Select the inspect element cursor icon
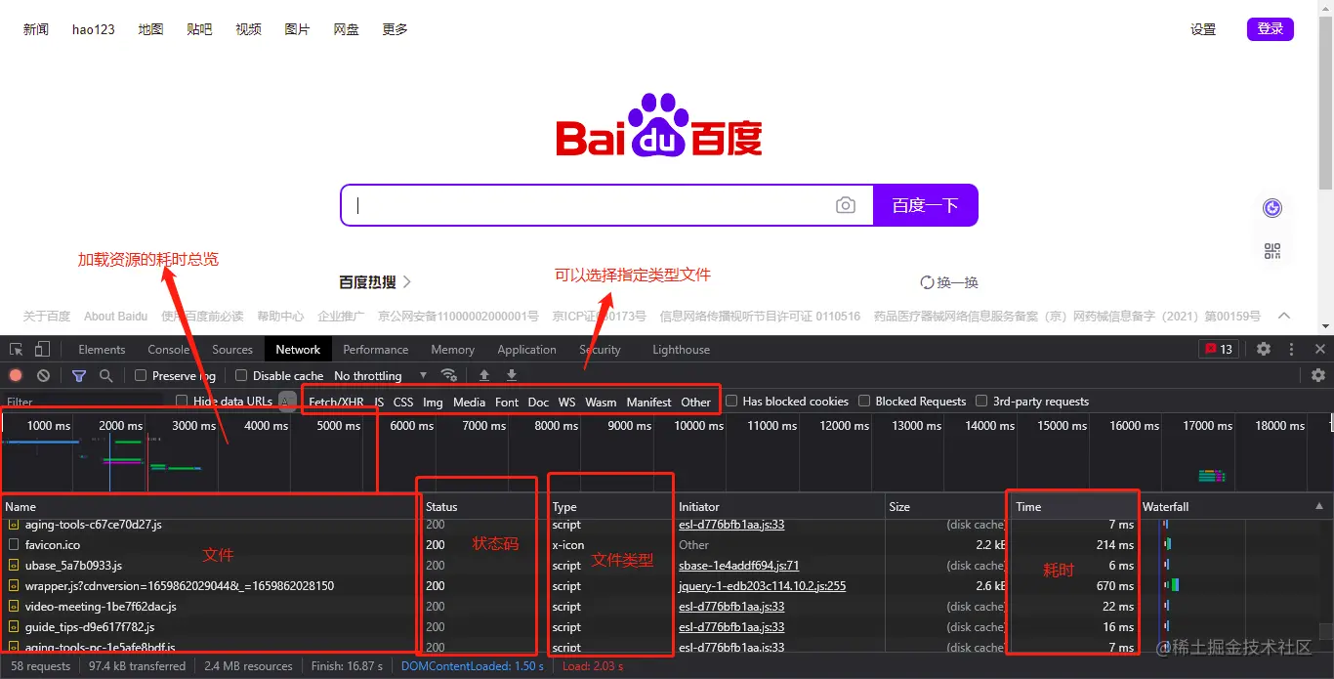 17,350
